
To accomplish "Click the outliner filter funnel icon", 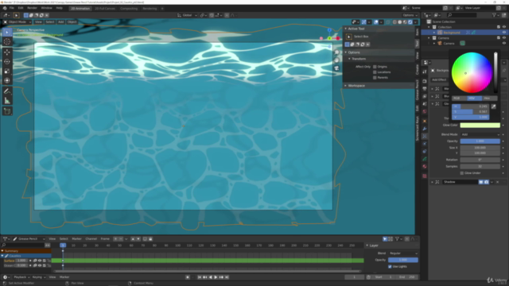I will tap(494, 15).
